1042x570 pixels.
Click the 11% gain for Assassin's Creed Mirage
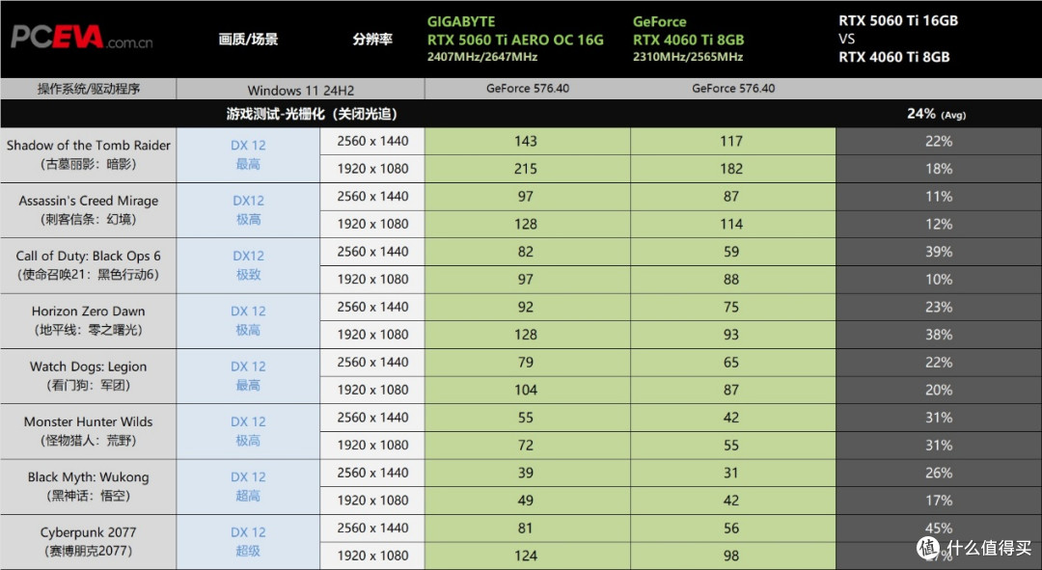point(939,197)
